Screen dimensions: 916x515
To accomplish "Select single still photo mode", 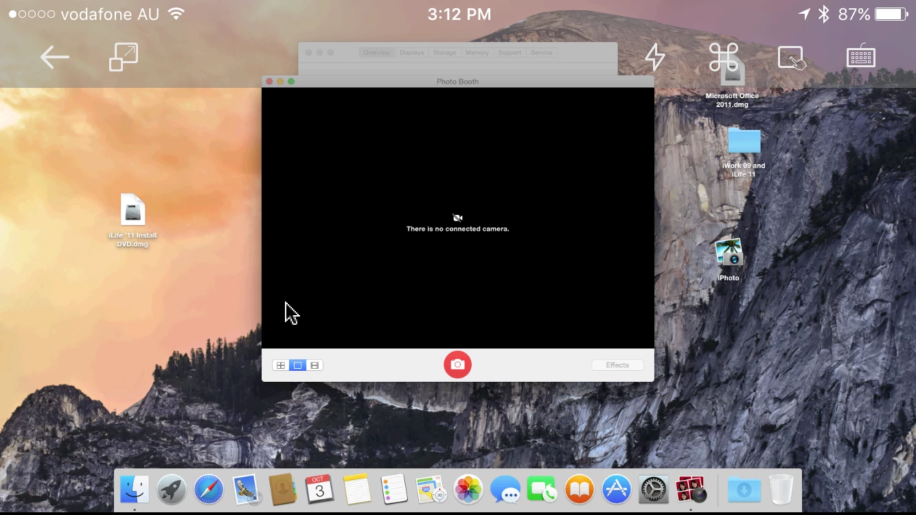I will coord(297,365).
